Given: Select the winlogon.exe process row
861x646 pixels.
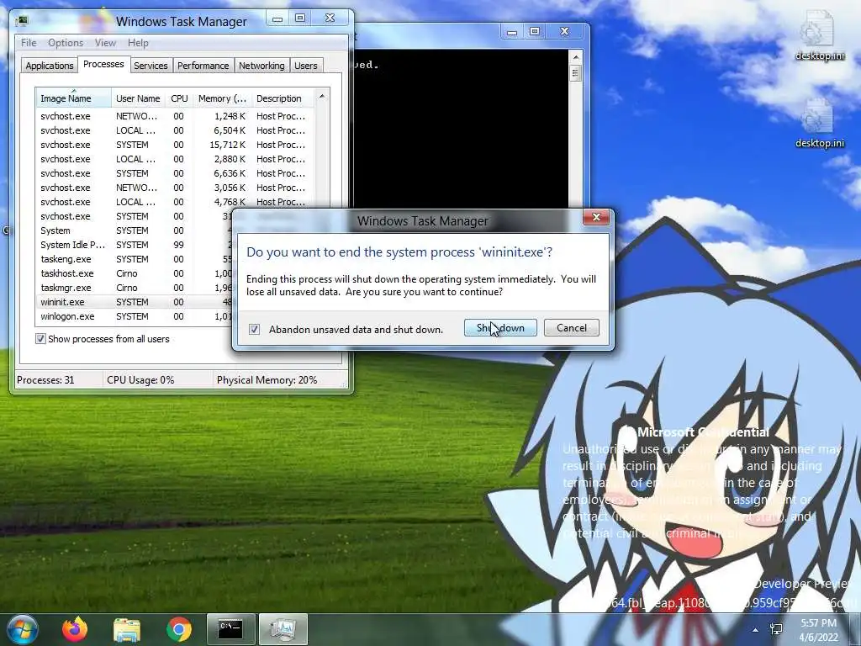Looking at the screenshot, I should click(x=135, y=316).
